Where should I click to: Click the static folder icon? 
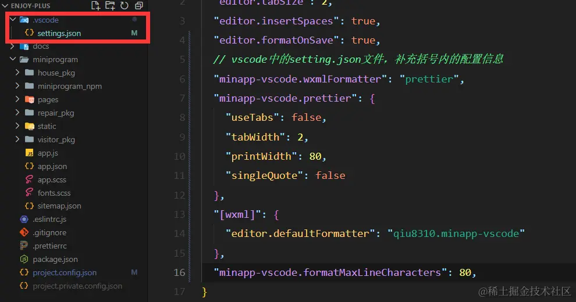(x=30, y=126)
